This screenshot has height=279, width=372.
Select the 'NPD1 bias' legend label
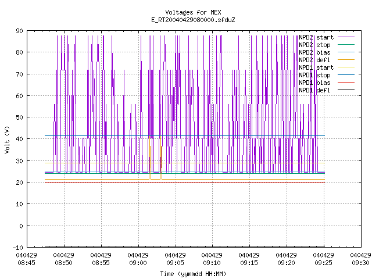(x=314, y=83)
